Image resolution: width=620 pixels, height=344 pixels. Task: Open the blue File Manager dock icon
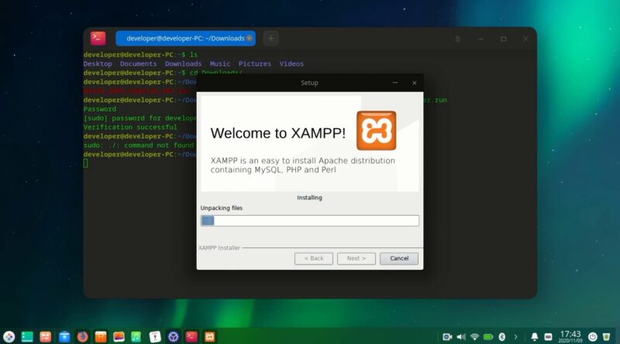tap(64, 337)
